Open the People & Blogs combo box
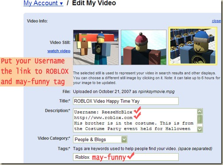Image resolution: width=223 pixels, height=165 pixels. 100,139
